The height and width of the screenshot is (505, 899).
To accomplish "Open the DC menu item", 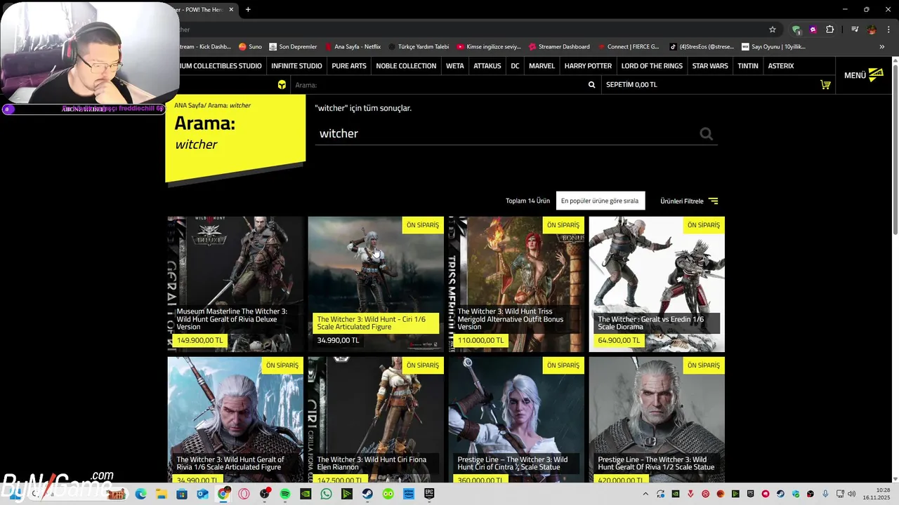I will [x=515, y=66].
